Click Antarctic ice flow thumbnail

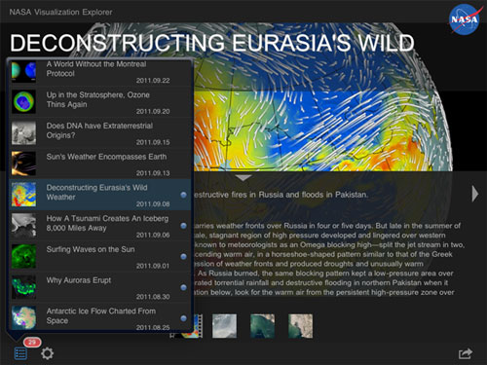coord(23,318)
